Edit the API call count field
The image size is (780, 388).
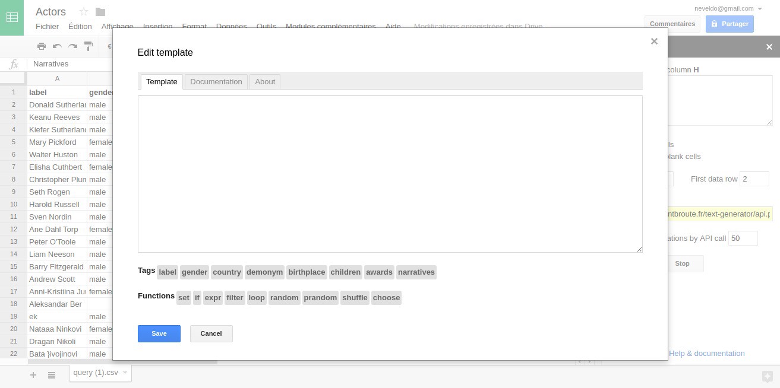[x=743, y=238]
